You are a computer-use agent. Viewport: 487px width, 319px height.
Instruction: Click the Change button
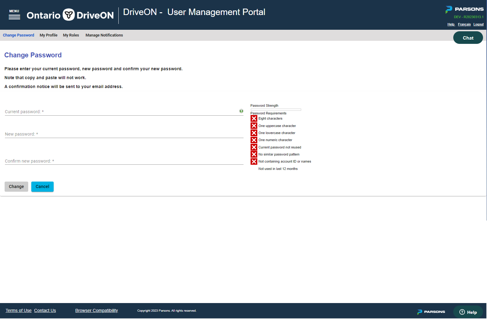(x=16, y=186)
